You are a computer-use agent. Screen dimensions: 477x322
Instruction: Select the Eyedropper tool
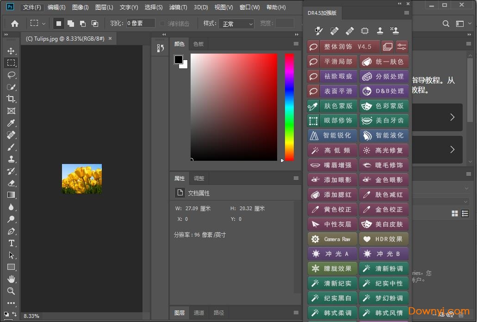tap(11, 123)
